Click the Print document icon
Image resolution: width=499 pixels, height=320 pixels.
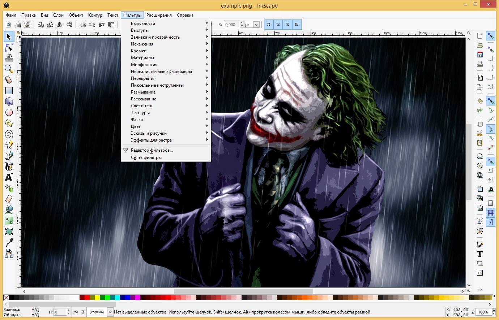click(480, 64)
